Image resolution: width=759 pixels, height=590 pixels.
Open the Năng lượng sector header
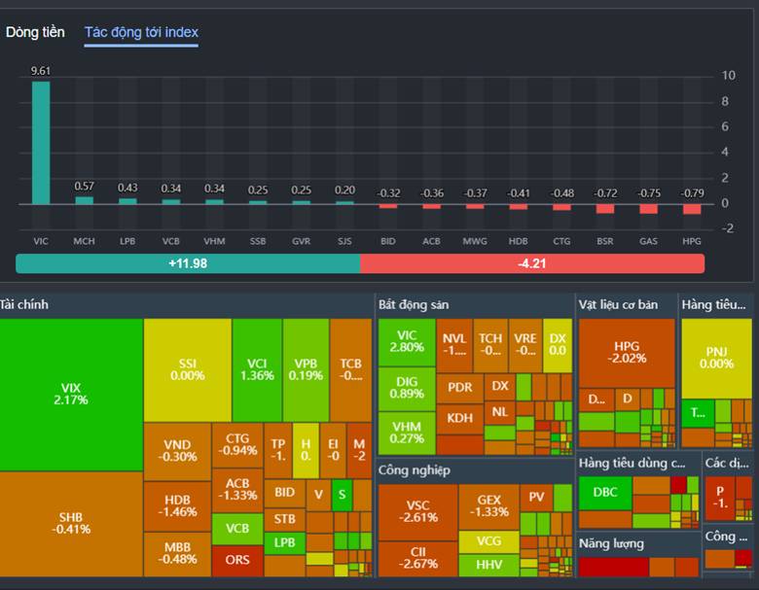tap(611, 543)
